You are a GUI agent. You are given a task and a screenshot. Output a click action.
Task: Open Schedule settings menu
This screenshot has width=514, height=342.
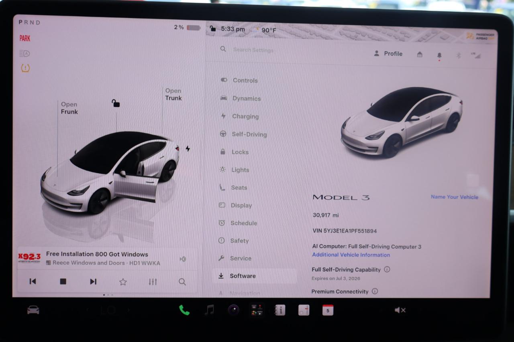click(238, 223)
